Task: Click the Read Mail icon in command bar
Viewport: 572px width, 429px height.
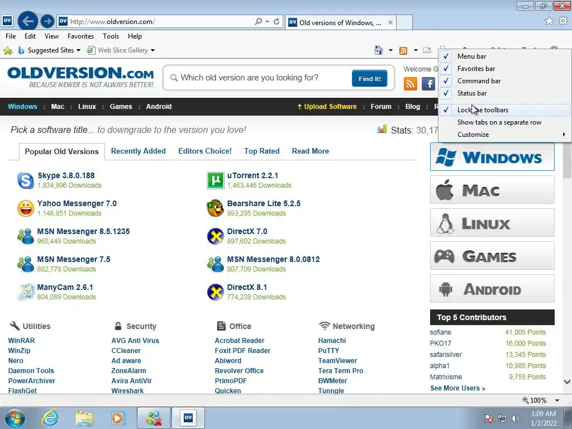Action: tap(427, 50)
